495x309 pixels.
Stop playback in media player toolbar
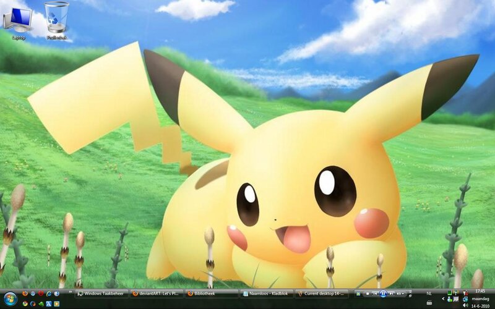(368, 294)
